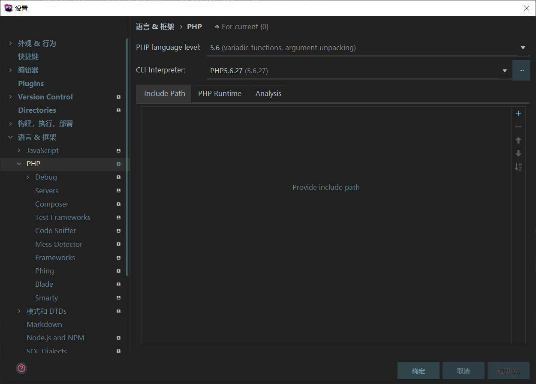Click the move up arrow icon
Viewport: 536px width, 384px height.
(x=518, y=140)
